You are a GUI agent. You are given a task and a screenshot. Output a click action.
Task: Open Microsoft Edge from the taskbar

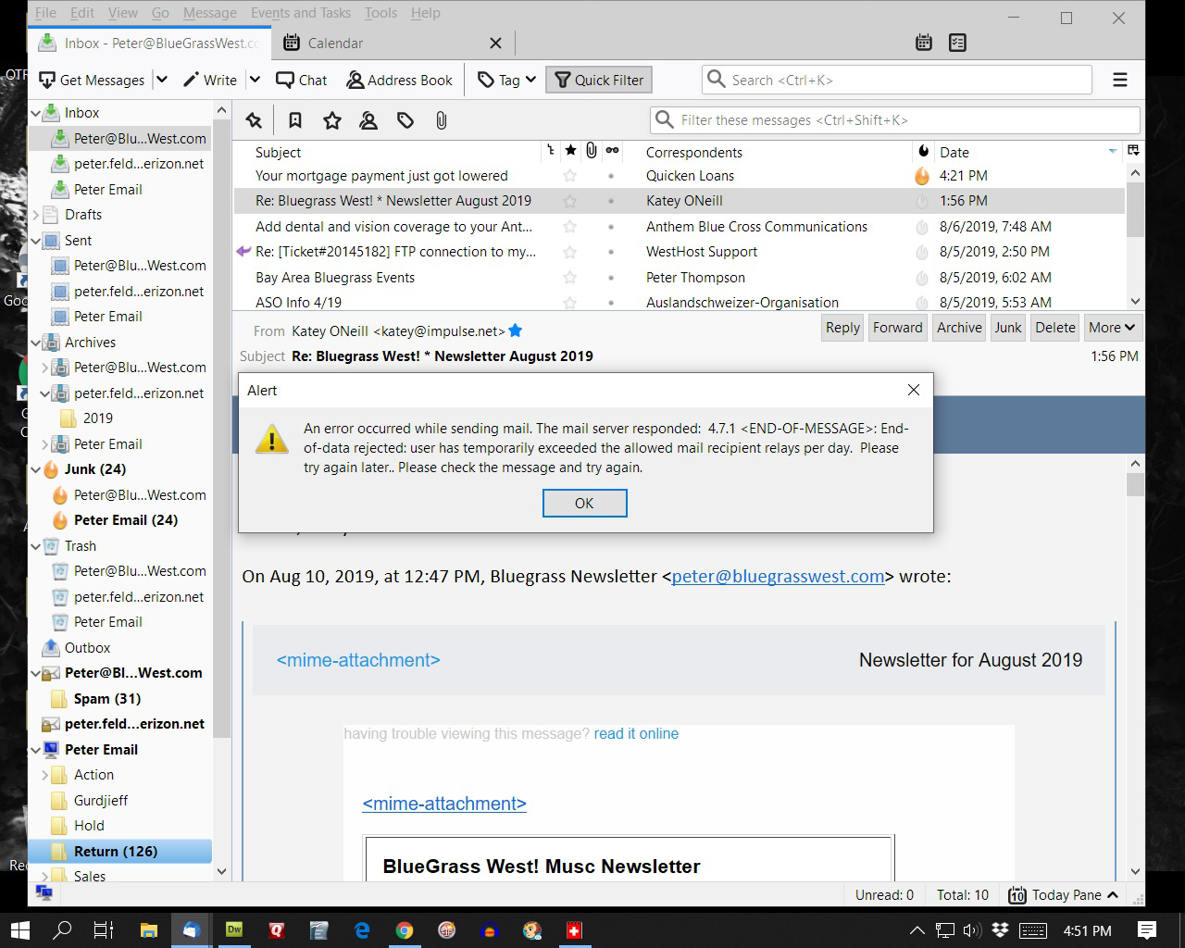(362, 930)
